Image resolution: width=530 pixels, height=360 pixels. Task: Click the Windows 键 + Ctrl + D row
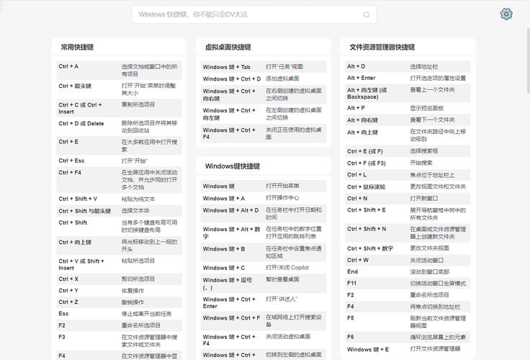click(264, 78)
